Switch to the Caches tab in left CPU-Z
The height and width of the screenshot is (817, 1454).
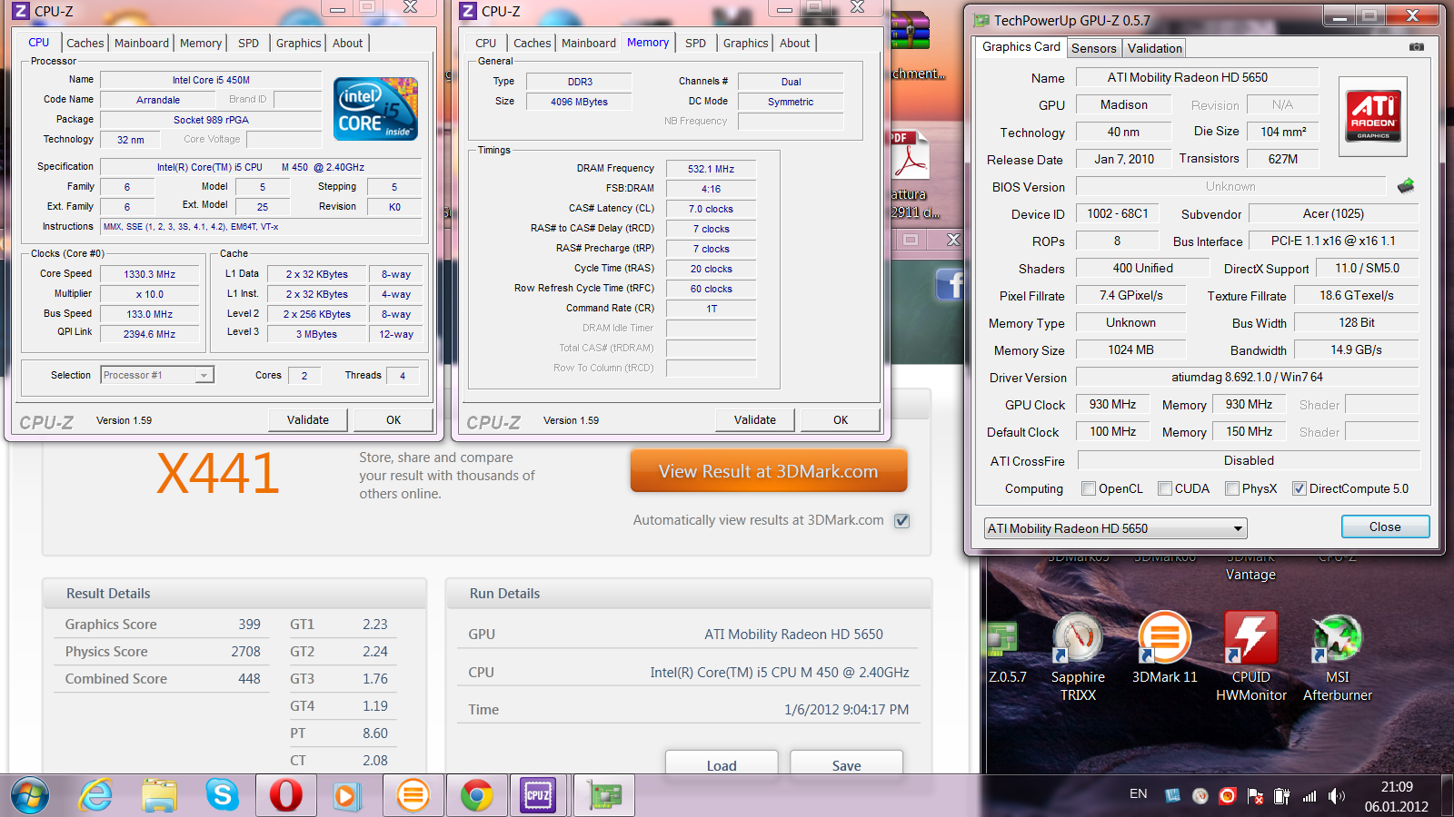tap(85, 43)
